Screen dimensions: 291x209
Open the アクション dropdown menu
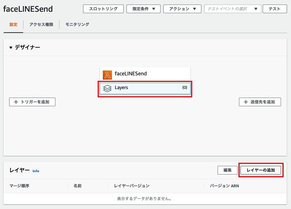pos(182,9)
